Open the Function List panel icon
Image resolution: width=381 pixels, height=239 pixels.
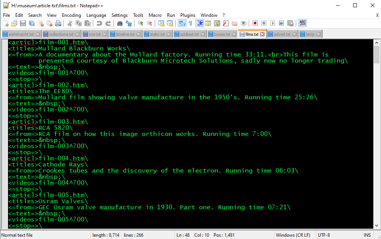click(x=226, y=23)
